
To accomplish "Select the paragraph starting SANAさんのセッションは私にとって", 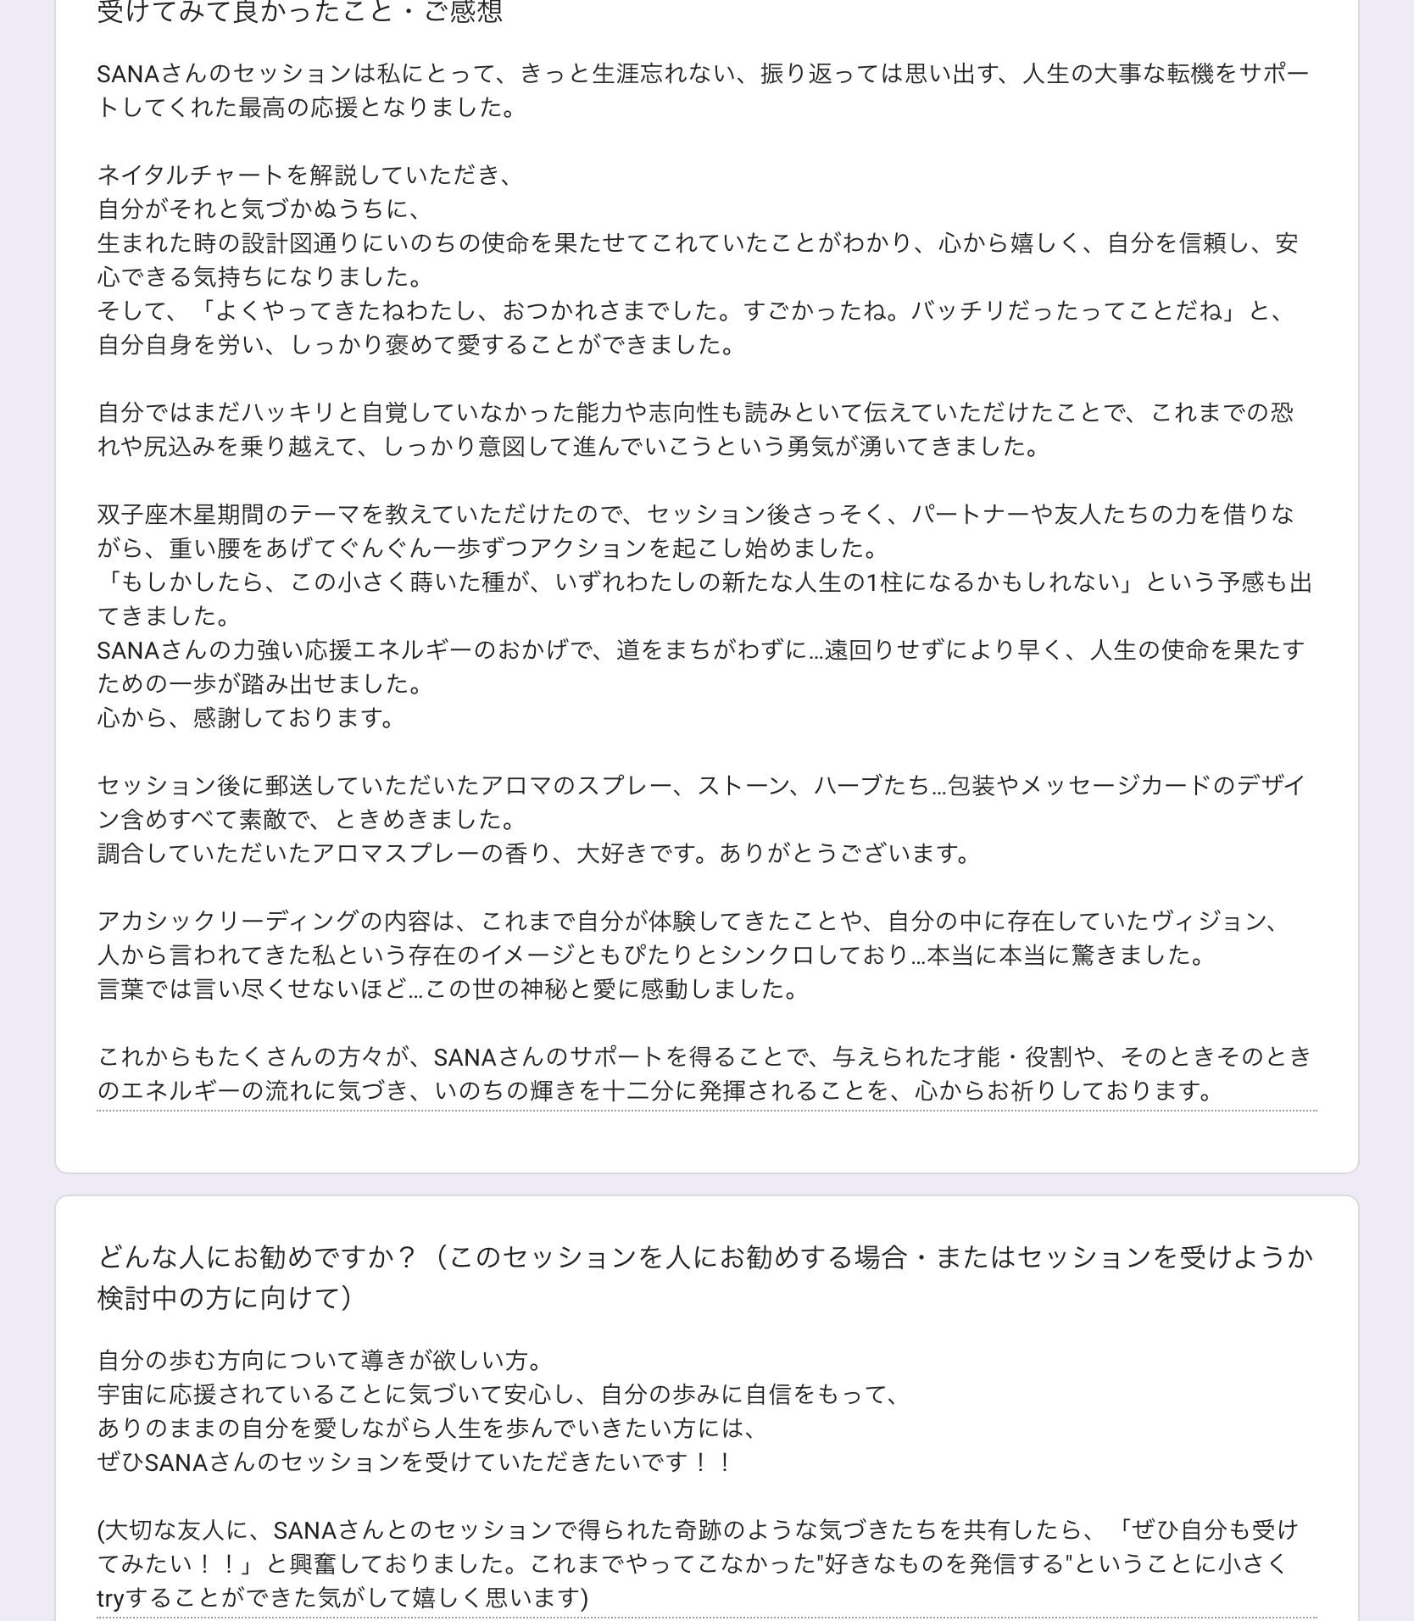I will click(x=704, y=91).
